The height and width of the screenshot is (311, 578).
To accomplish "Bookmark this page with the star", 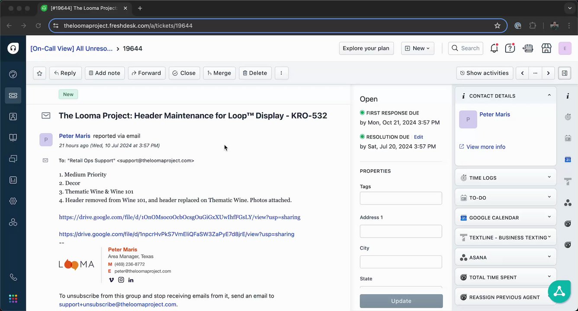I will point(498,25).
